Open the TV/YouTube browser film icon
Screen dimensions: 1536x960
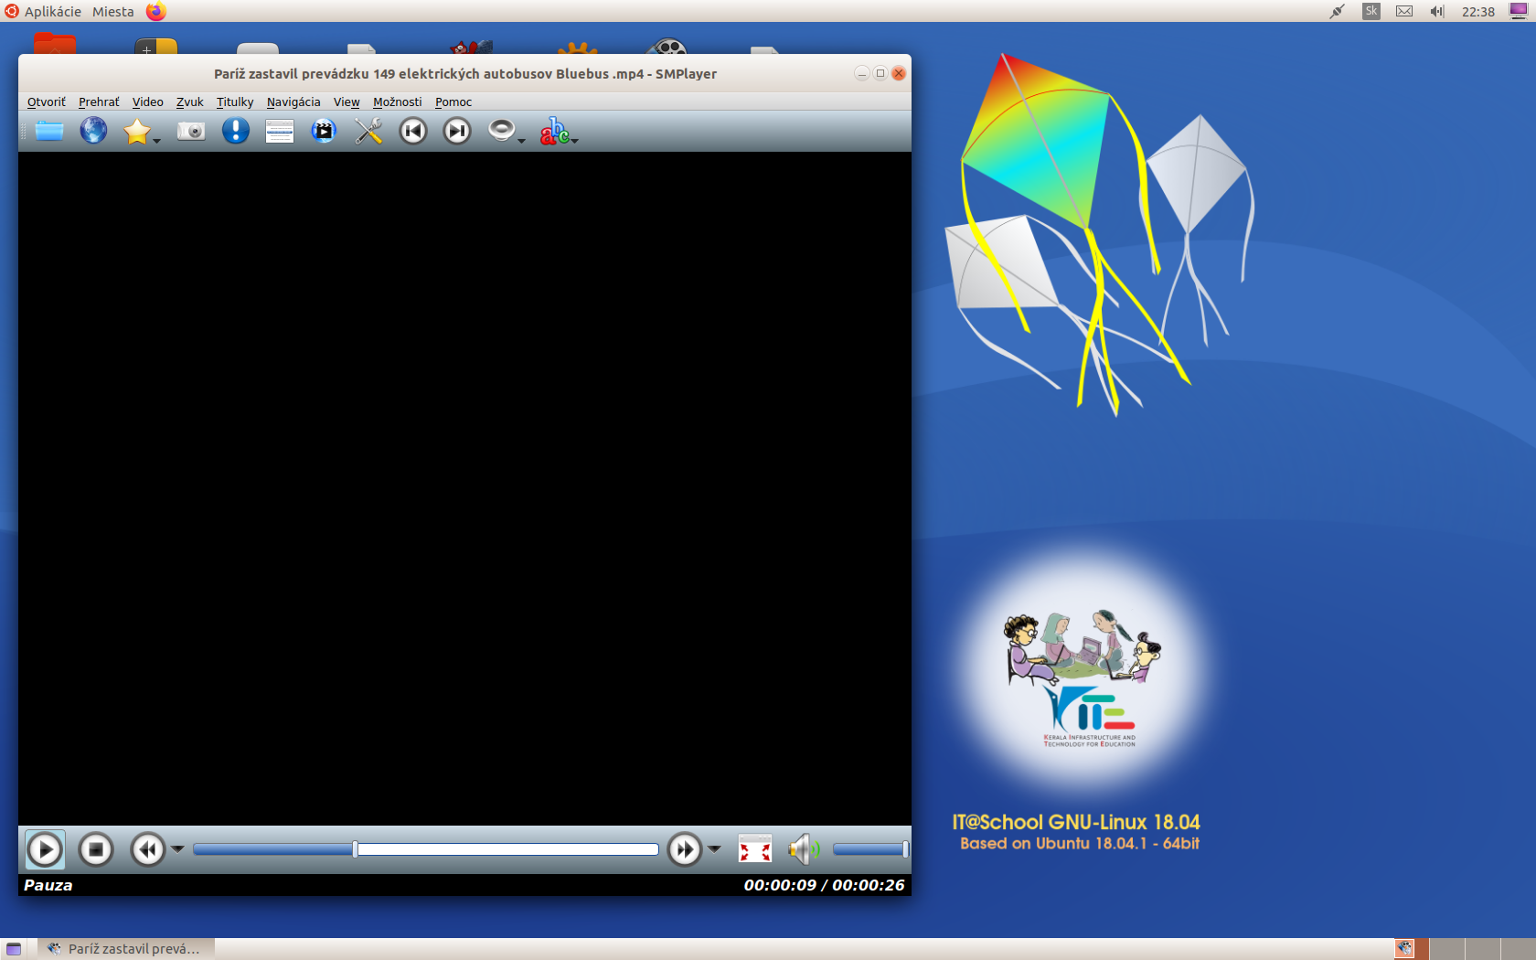coord(324,131)
